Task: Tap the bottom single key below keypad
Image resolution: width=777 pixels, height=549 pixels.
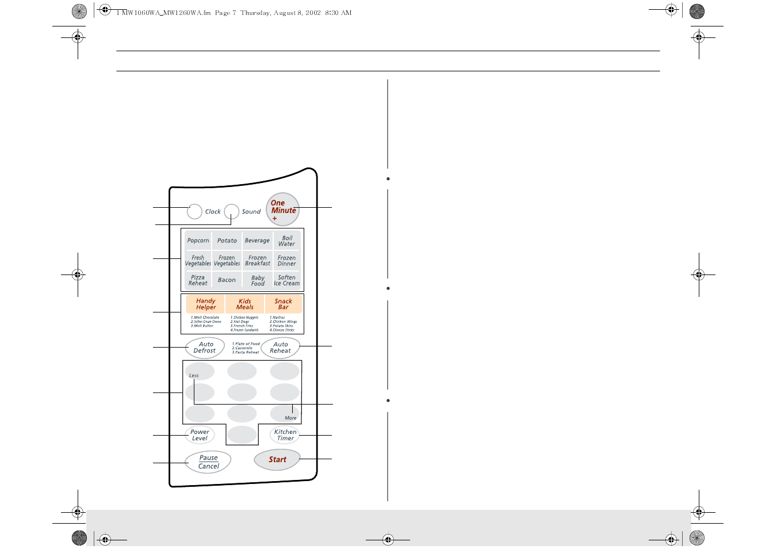Action: pos(242,434)
